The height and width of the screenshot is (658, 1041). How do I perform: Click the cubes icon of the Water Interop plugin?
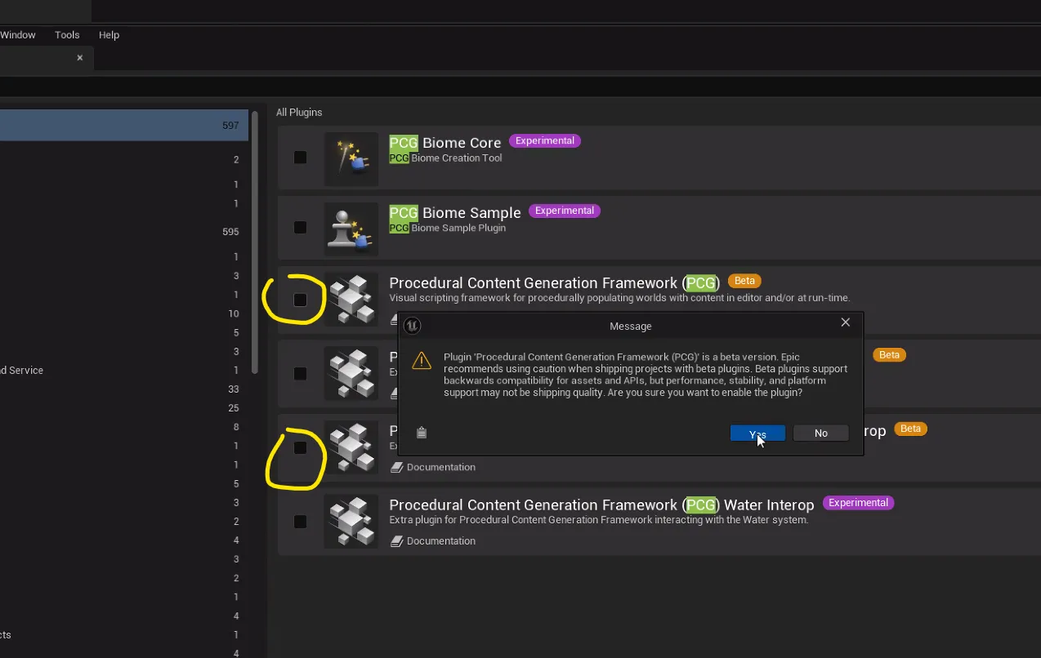click(x=351, y=521)
